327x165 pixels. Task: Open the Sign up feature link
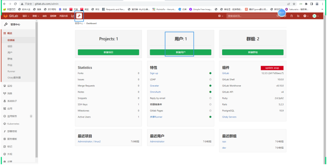tap(154, 73)
